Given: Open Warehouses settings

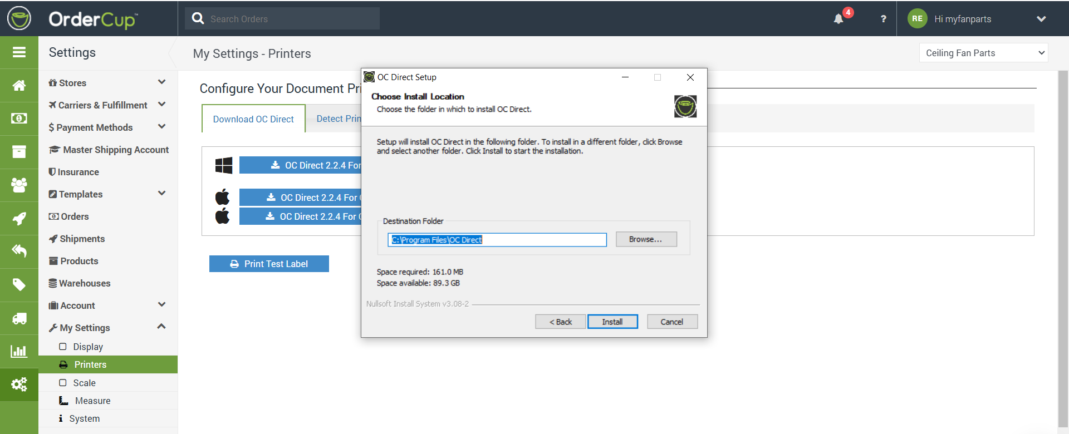Looking at the screenshot, I should click(x=80, y=283).
